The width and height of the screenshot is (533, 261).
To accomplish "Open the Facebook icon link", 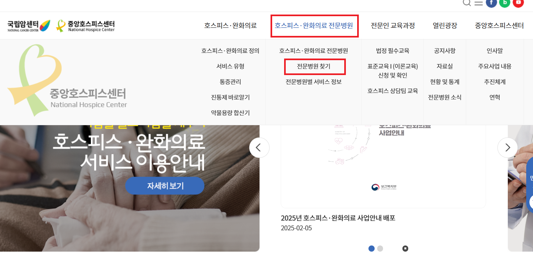I will click(x=491, y=3).
